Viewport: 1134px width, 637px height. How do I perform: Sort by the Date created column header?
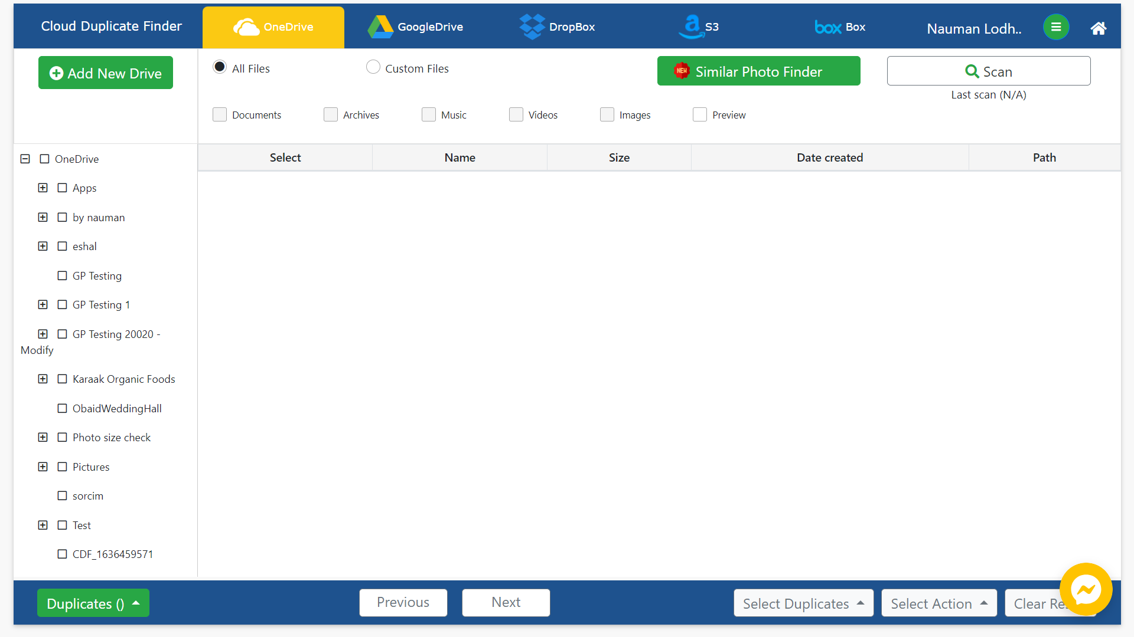click(829, 157)
